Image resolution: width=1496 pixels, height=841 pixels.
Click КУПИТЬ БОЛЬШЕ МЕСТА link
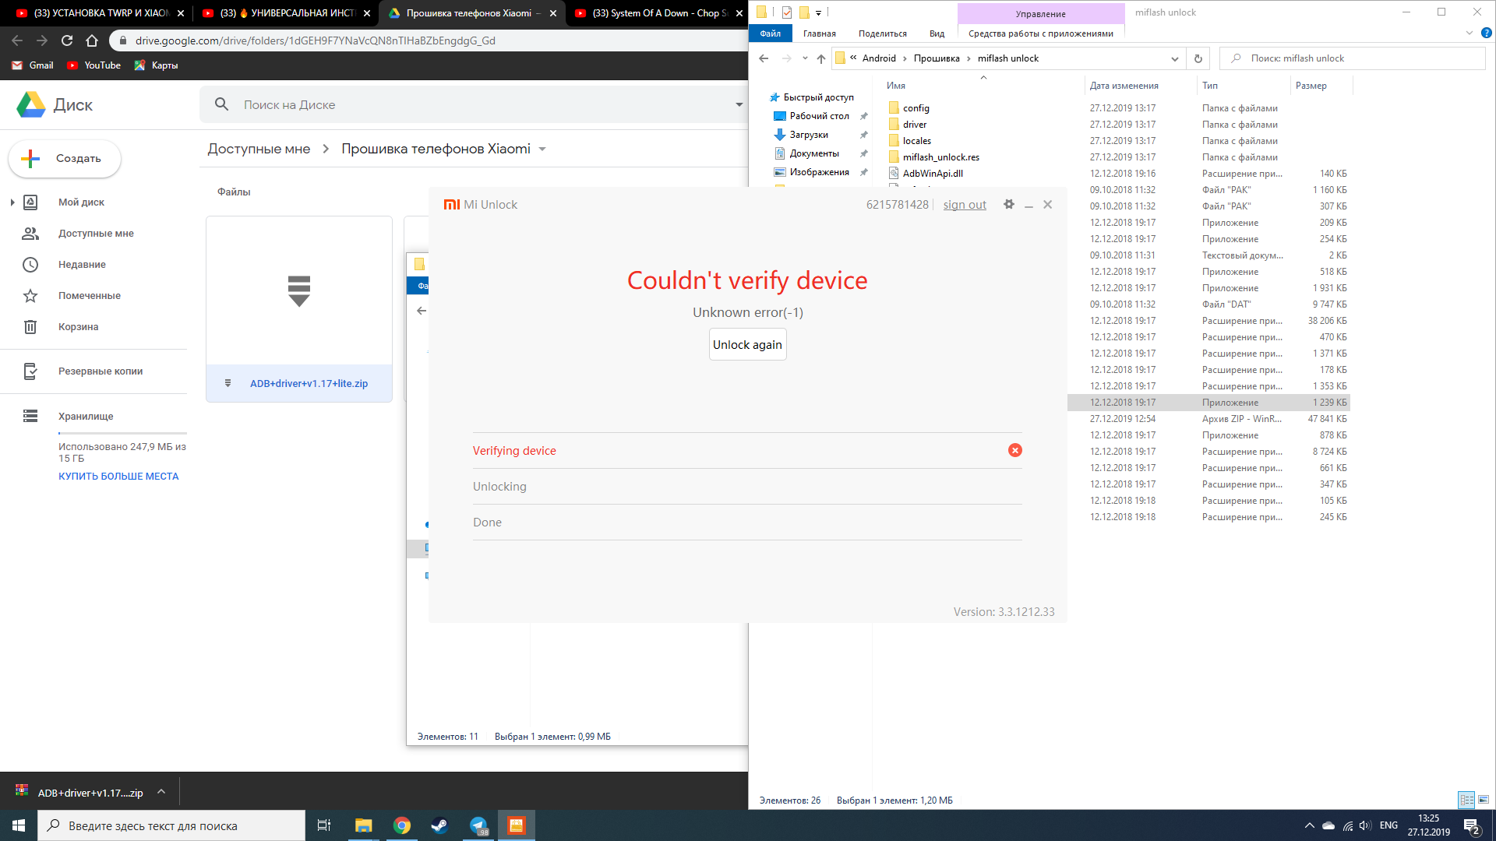(118, 477)
